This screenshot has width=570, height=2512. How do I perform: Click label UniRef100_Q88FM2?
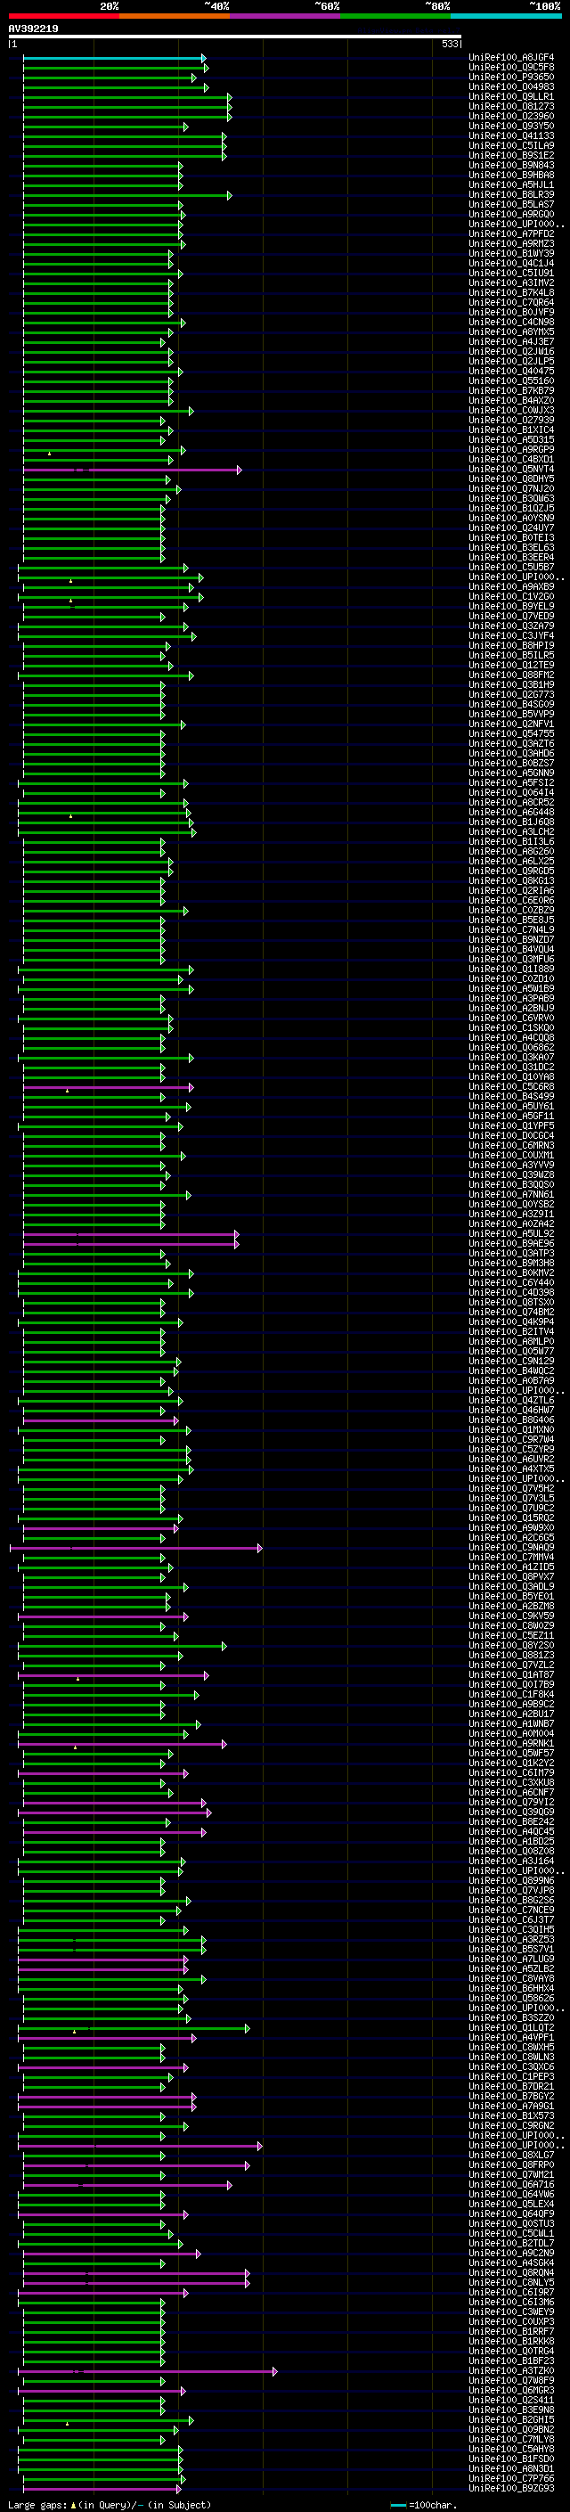click(x=511, y=675)
